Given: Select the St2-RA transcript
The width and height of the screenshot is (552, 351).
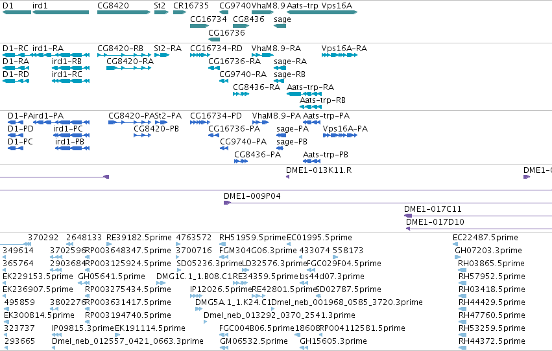Looking at the screenshot, I should [162, 55].
